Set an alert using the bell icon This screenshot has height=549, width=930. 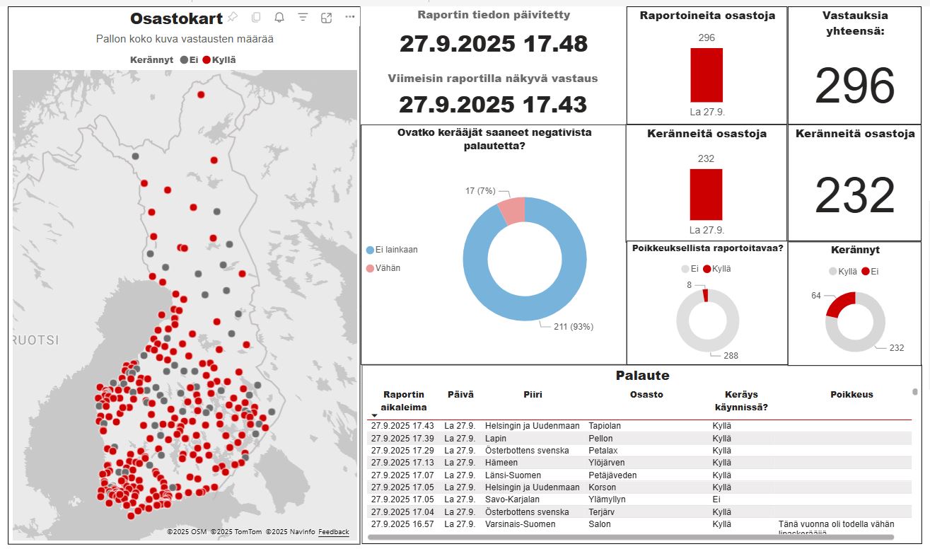click(x=279, y=18)
